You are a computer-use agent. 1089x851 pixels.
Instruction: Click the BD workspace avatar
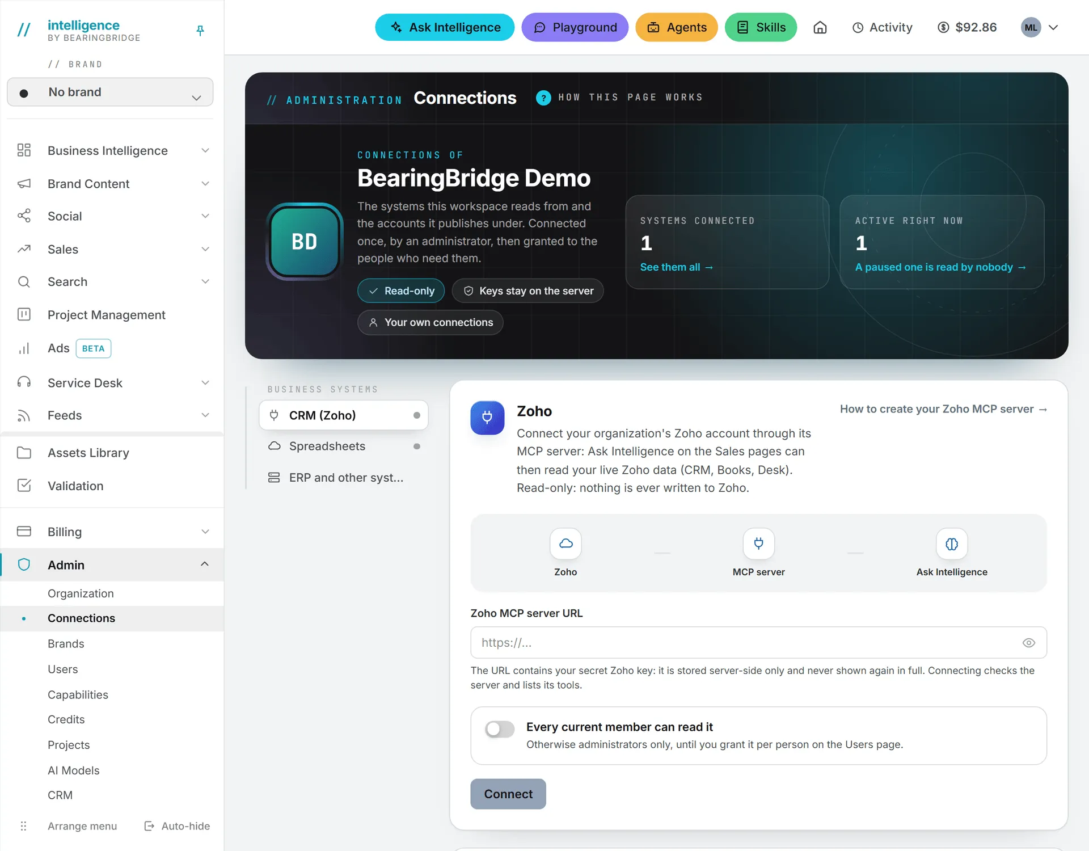click(305, 241)
